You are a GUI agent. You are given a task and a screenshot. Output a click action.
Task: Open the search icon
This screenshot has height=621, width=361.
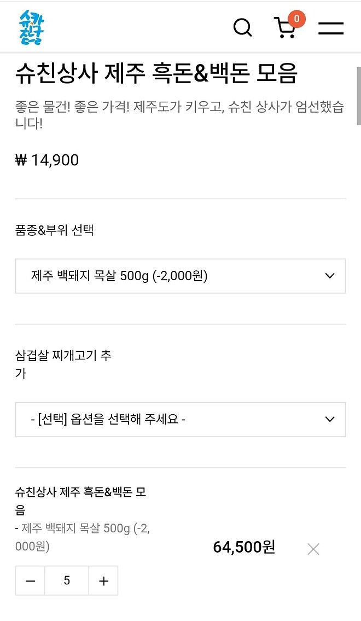click(x=242, y=27)
